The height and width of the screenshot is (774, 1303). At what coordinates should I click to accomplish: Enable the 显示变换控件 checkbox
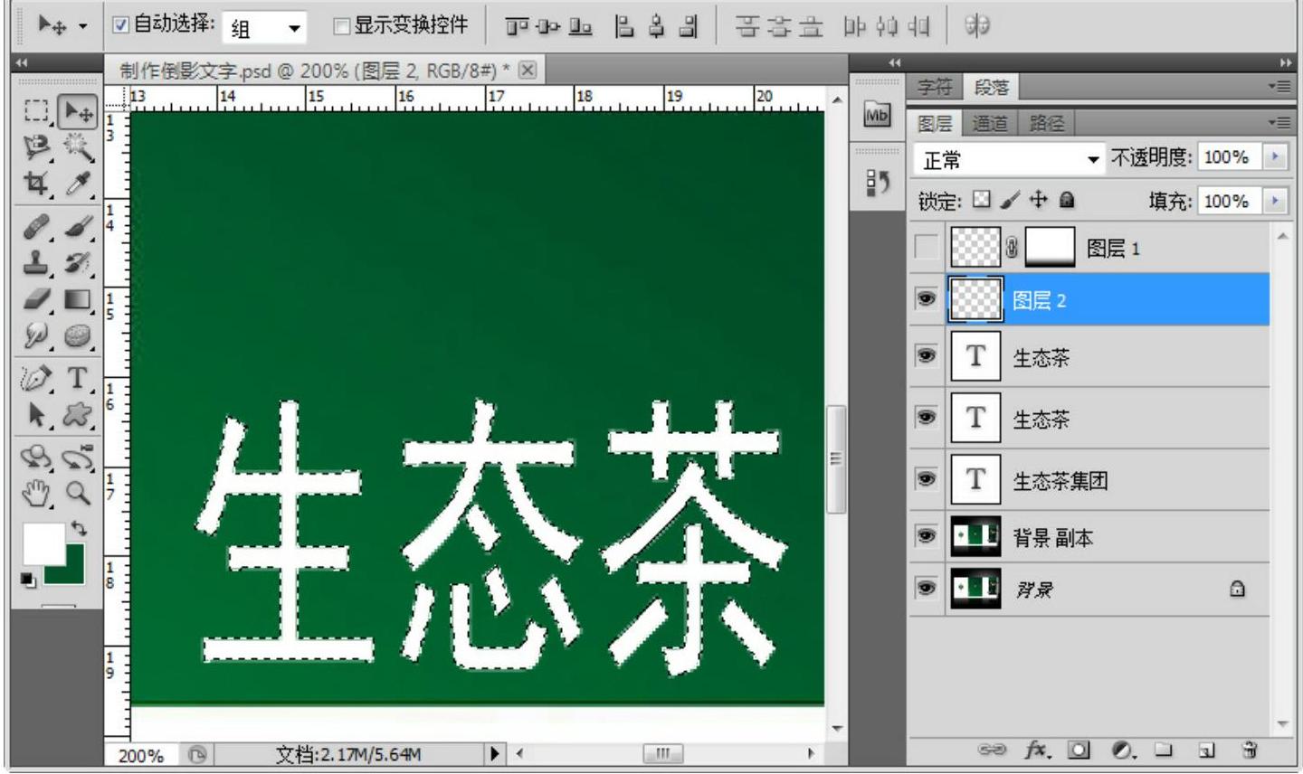[x=341, y=26]
